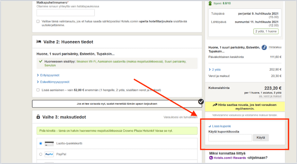
Task: Click the purple Hotels.com Rewards logo icon
Action: (211, 158)
